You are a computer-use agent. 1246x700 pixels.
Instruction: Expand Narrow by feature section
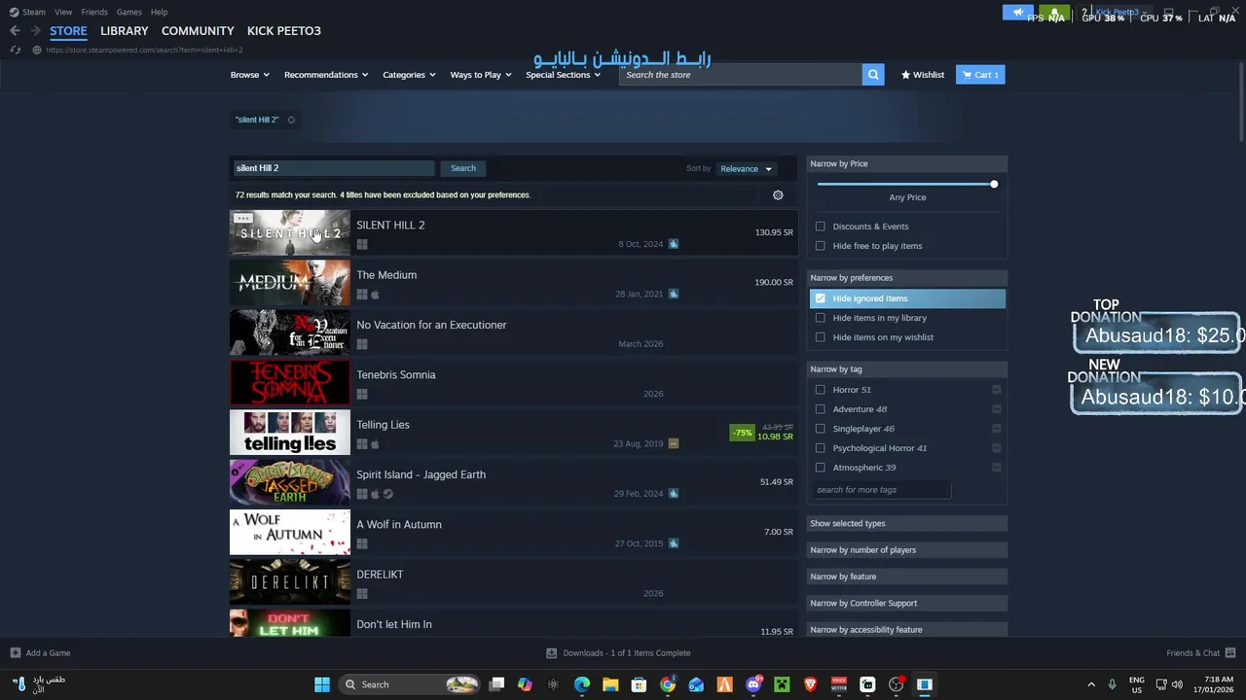tap(906, 577)
